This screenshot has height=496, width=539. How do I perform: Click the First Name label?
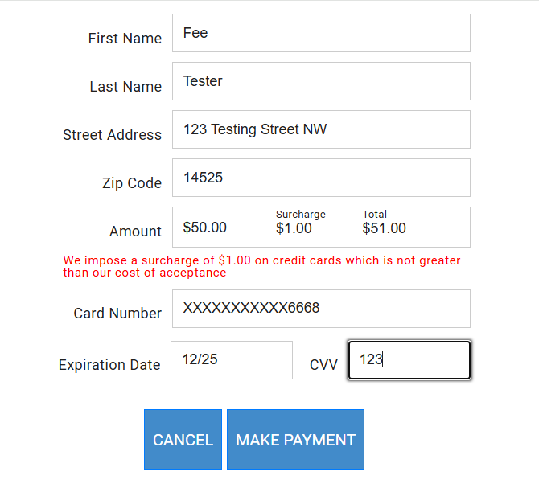tap(125, 39)
